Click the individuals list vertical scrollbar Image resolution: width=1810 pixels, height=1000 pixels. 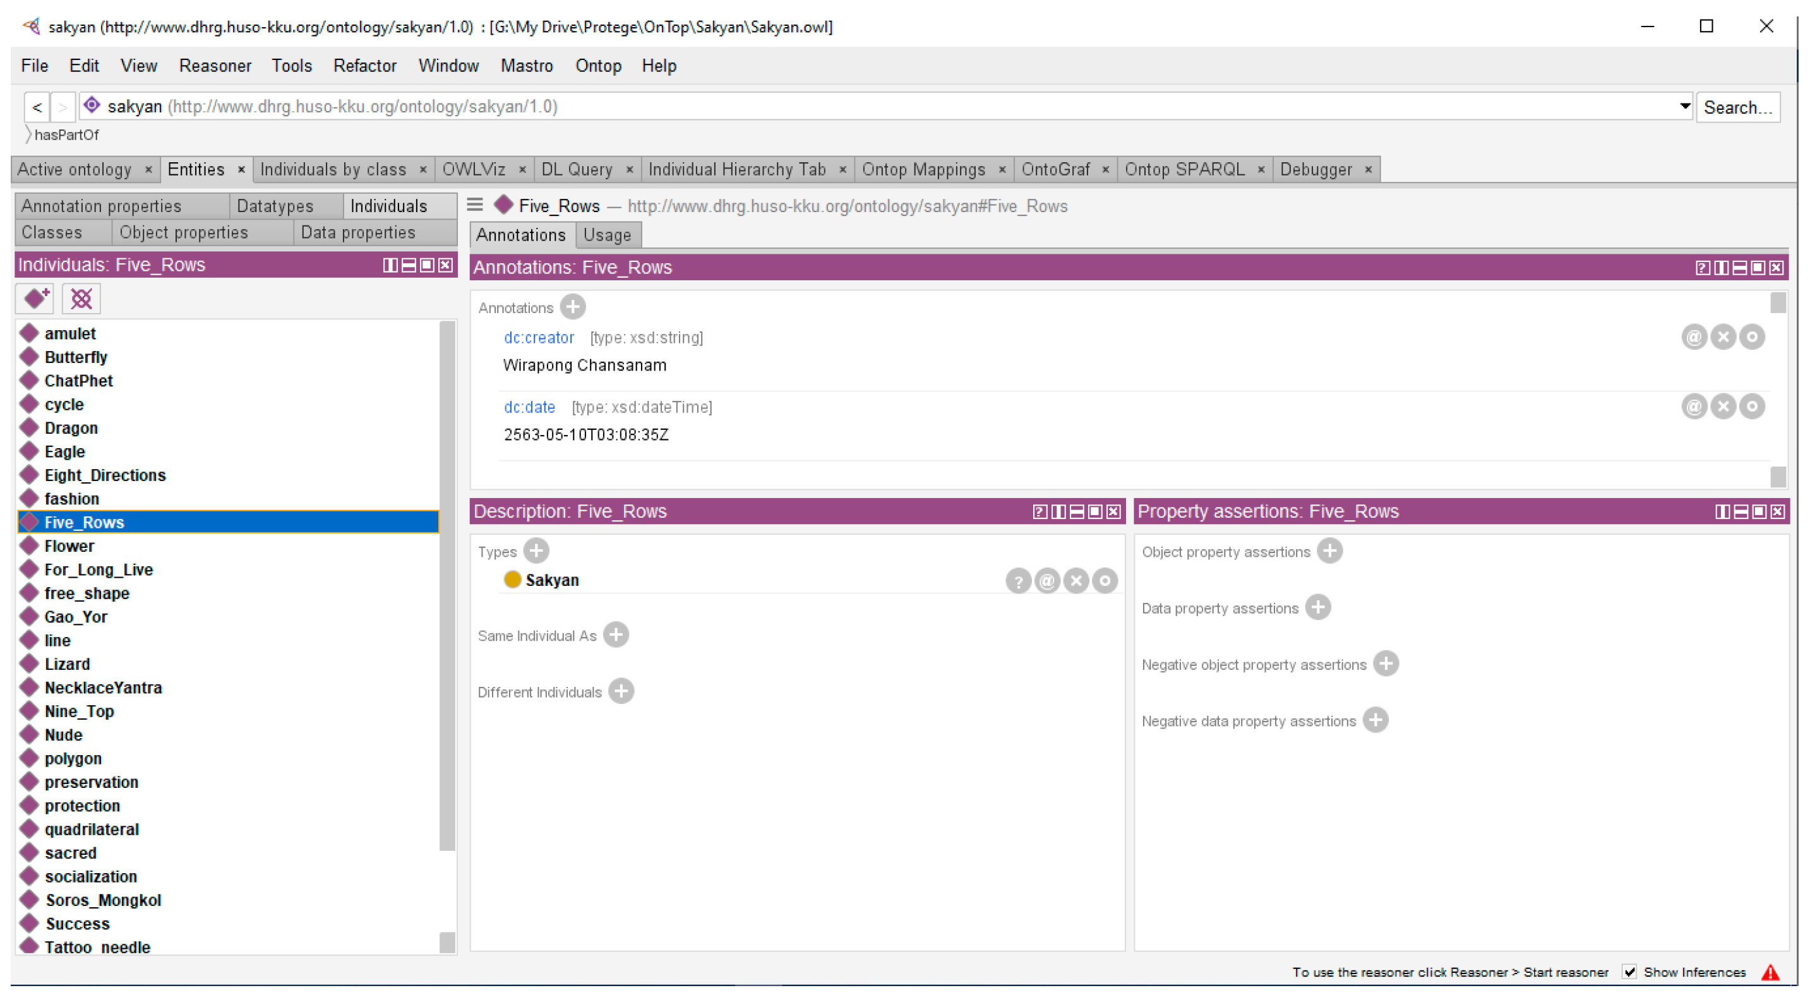coord(447,586)
